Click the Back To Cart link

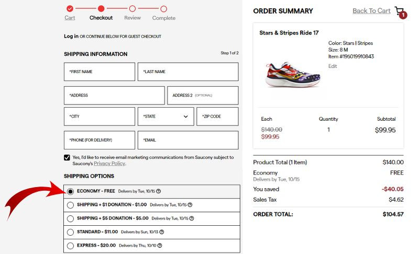[x=371, y=11]
